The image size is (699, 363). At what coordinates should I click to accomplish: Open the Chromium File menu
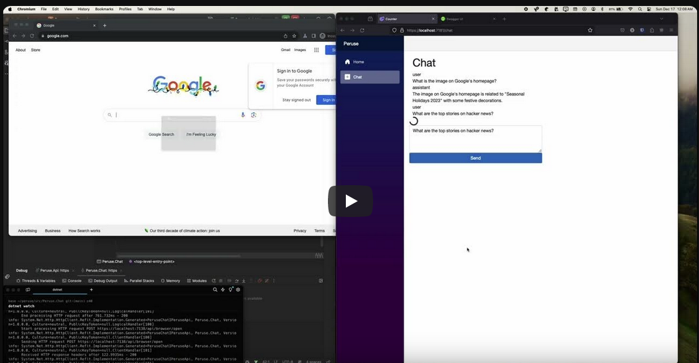(44, 9)
